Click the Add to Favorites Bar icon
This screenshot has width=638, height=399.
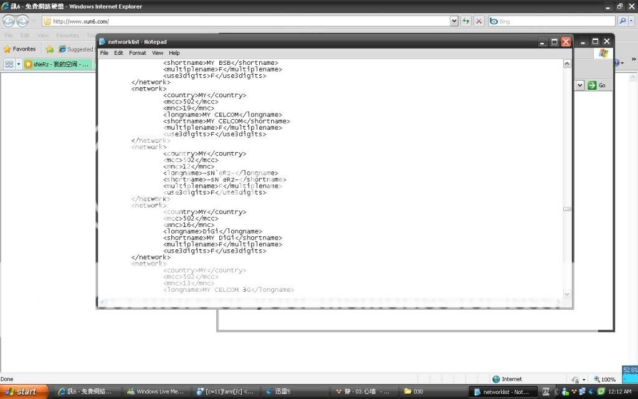coord(50,49)
